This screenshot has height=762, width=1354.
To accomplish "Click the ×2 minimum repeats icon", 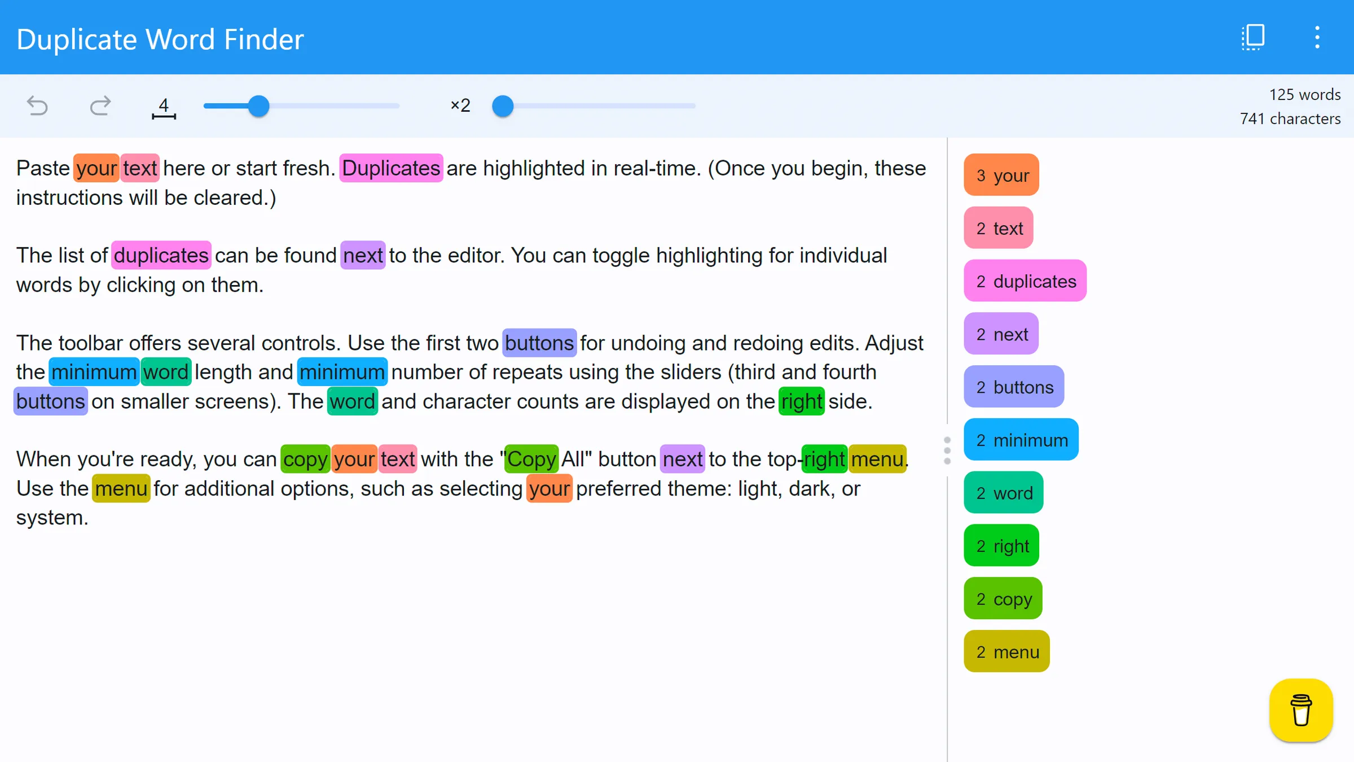I will pyautogui.click(x=460, y=106).
